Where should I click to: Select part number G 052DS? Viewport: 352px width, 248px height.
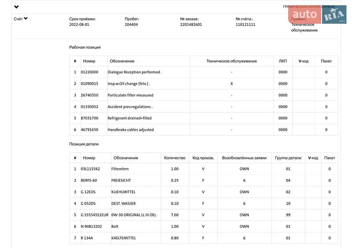[88, 203]
